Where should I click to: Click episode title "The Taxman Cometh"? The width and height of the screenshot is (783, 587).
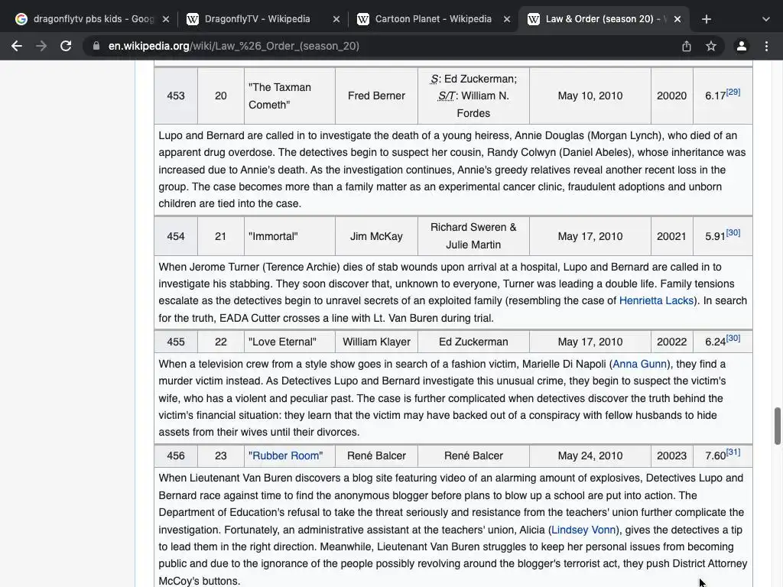pos(280,96)
